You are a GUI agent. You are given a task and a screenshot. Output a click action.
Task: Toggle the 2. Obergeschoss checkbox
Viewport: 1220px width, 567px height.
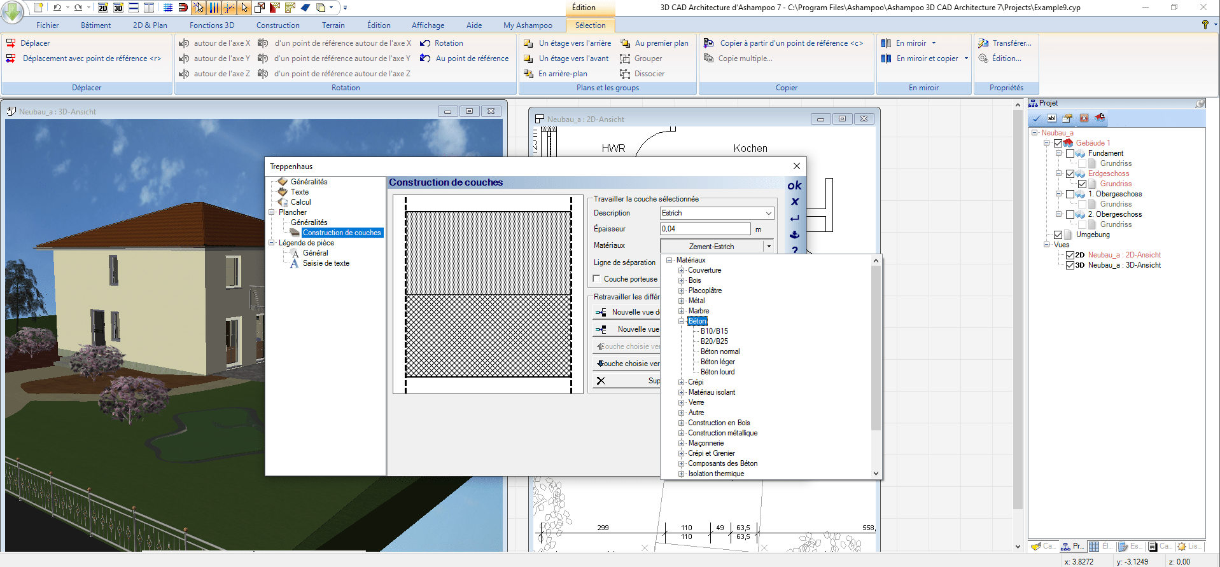pyautogui.click(x=1070, y=214)
